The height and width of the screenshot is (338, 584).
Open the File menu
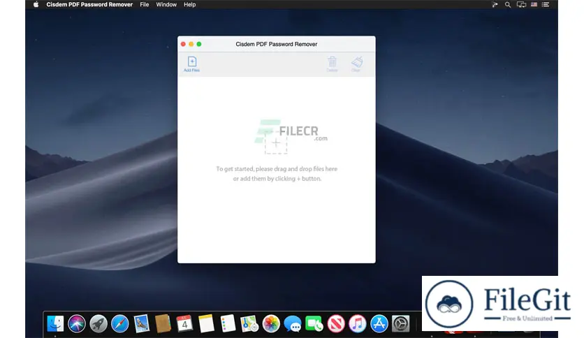(x=145, y=4)
